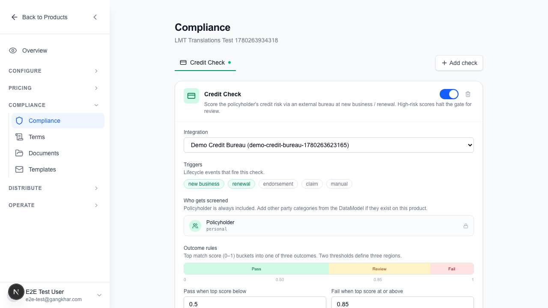Open Documents in the sidebar
548x308 pixels.
click(x=58, y=153)
